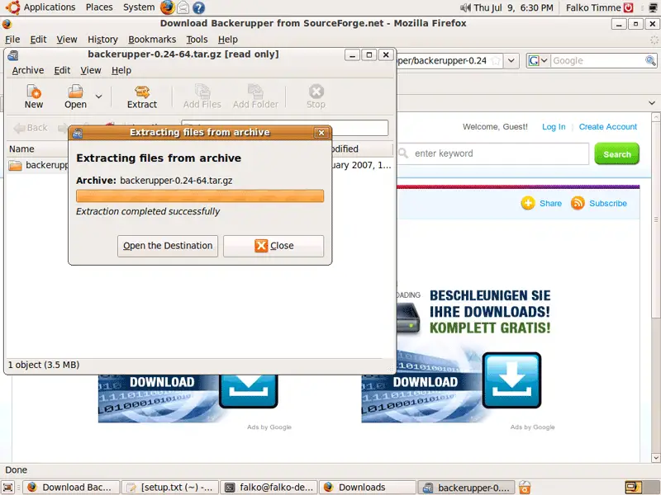Click the volume speaker icon
Viewport: 661px width, 495px height.
[x=466, y=7]
